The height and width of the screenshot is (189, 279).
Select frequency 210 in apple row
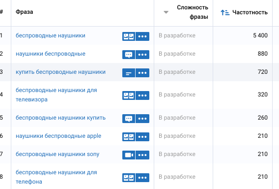pyautogui.click(x=263, y=136)
